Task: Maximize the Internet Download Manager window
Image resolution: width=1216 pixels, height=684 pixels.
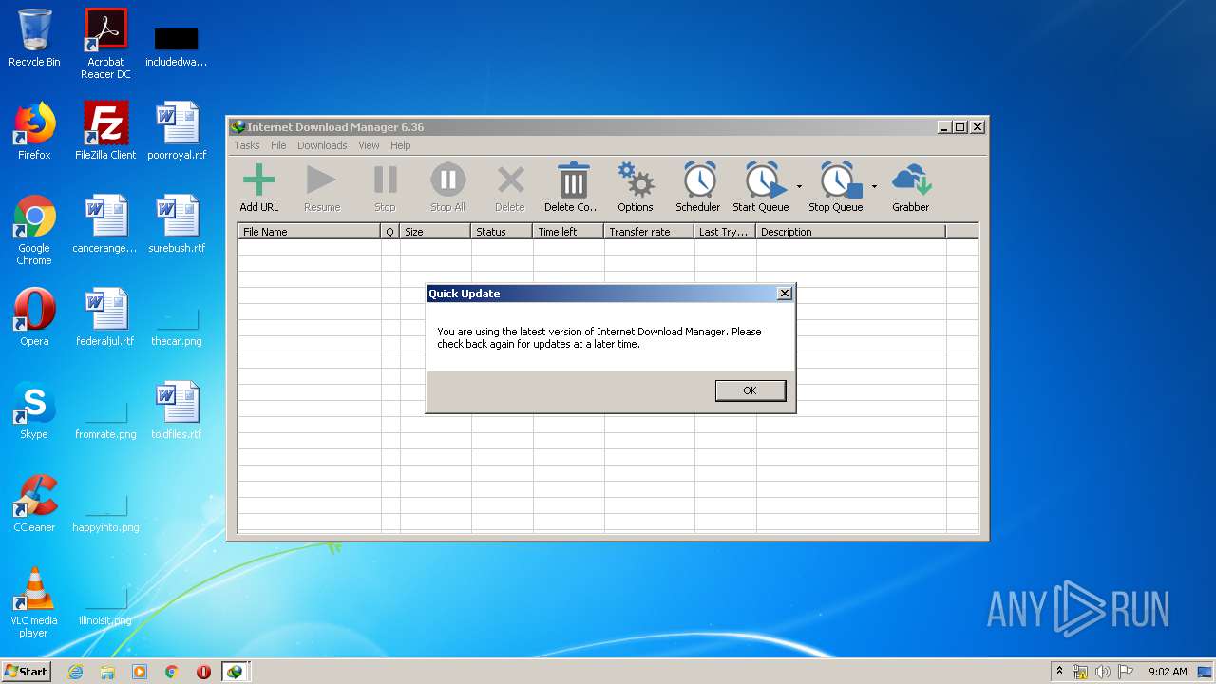Action: 960,127
